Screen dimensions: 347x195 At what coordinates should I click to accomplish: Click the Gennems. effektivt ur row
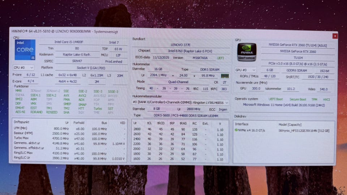click(69, 148)
